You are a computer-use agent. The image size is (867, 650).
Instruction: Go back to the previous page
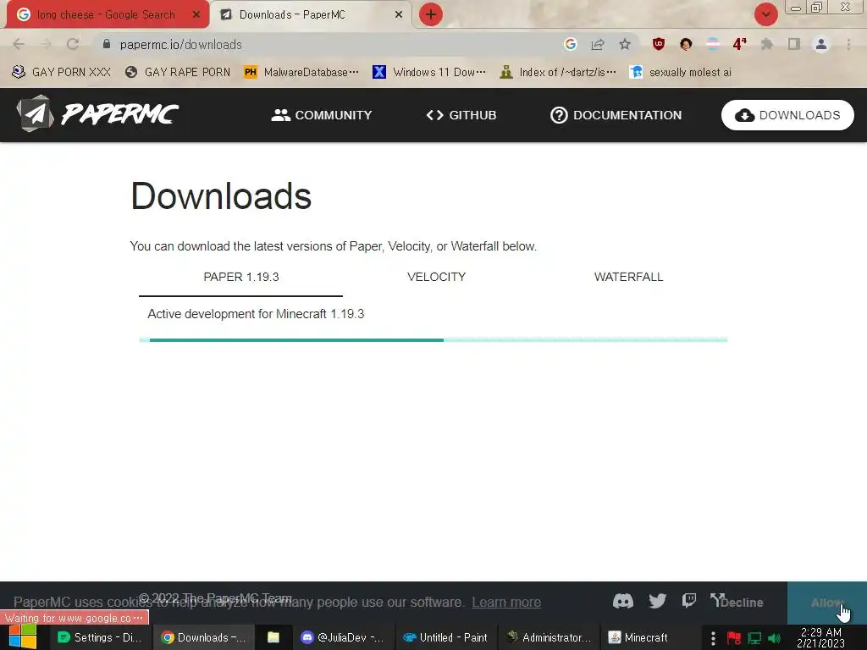[19, 44]
